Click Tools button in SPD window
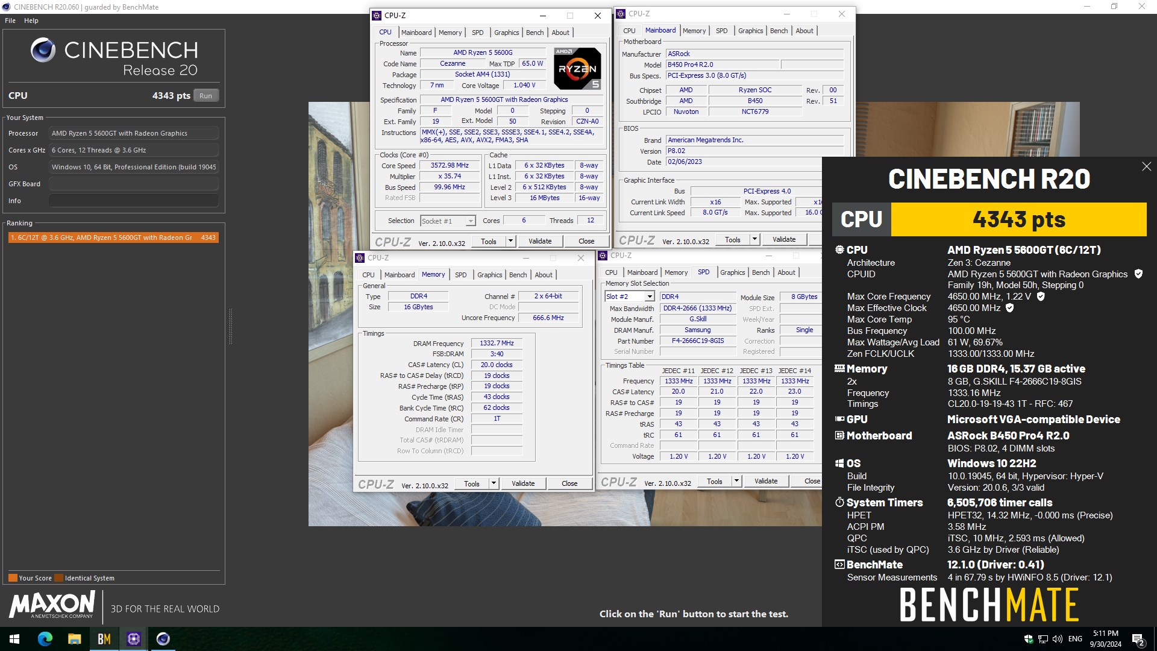 point(715,481)
